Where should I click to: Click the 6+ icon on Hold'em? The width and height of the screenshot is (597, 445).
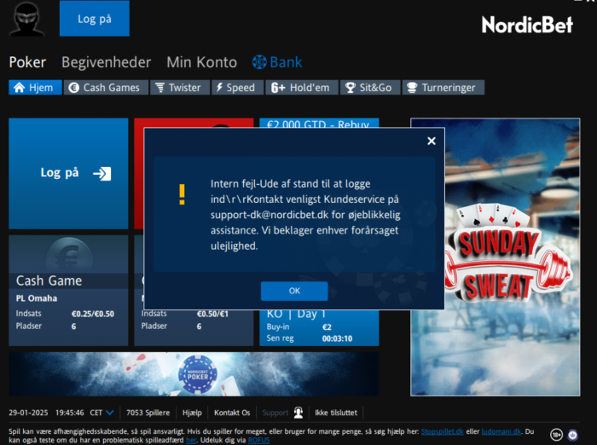278,88
